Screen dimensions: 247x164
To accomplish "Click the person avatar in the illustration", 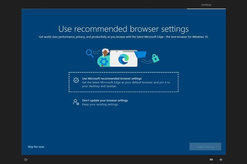I will coord(105,53).
